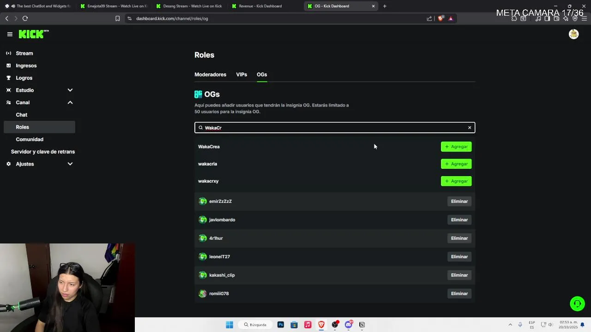Switch to the VIPs tab
591x332 pixels.
pos(241,75)
